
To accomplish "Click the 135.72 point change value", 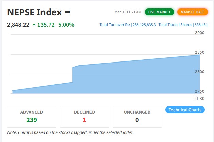I will coord(46,25).
